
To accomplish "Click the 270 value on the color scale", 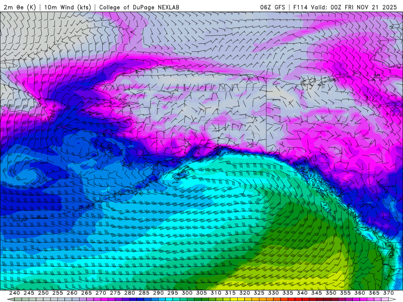I will pyautogui.click(x=101, y=293).
